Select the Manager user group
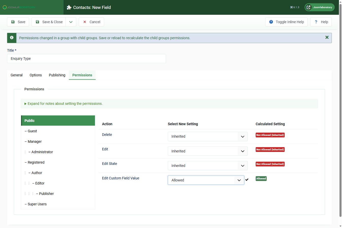The image size is (342, 228). 58,141
